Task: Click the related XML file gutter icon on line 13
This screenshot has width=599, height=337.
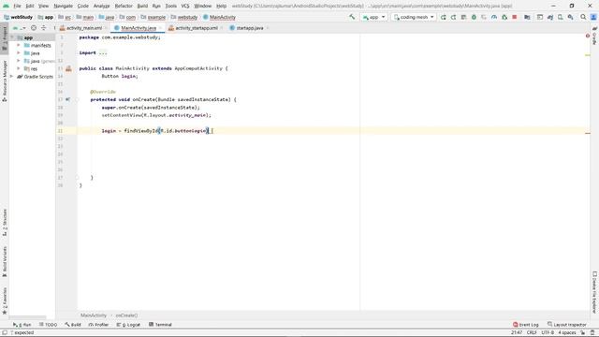Action: [x=68, y=68]
